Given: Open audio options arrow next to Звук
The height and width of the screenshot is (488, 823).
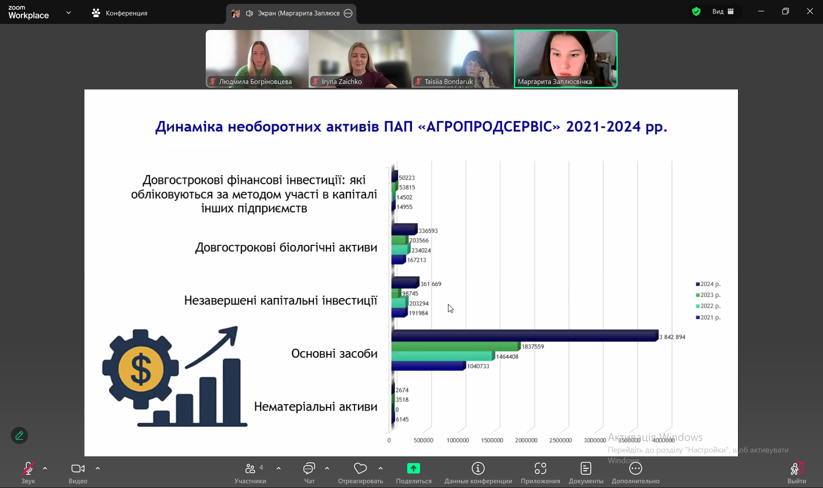Looking at the screenshot, I should tap(45, 468).
